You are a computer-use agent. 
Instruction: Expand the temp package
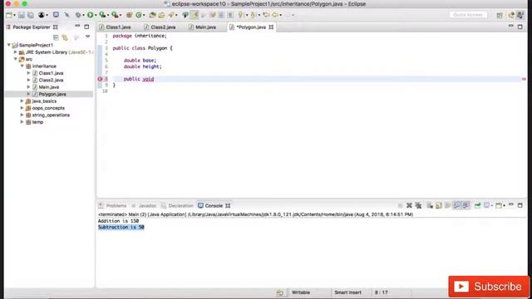22,122
